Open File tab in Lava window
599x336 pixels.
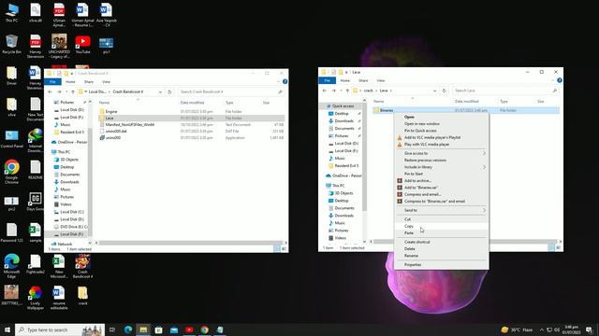[327, 80]
